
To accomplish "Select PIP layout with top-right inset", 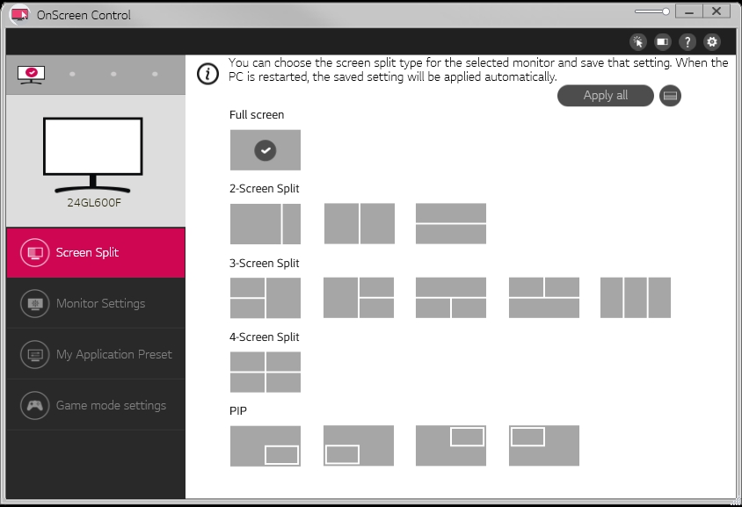I will click(450, 445).
